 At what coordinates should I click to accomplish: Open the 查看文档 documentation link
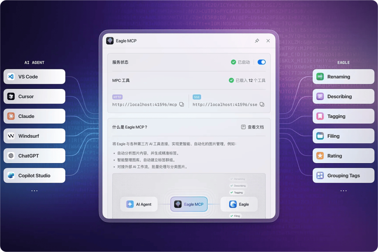(x=252, y=127)
